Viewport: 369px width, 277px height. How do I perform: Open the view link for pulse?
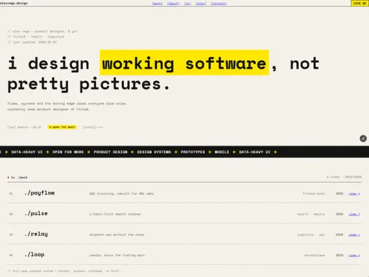(354, 214)
